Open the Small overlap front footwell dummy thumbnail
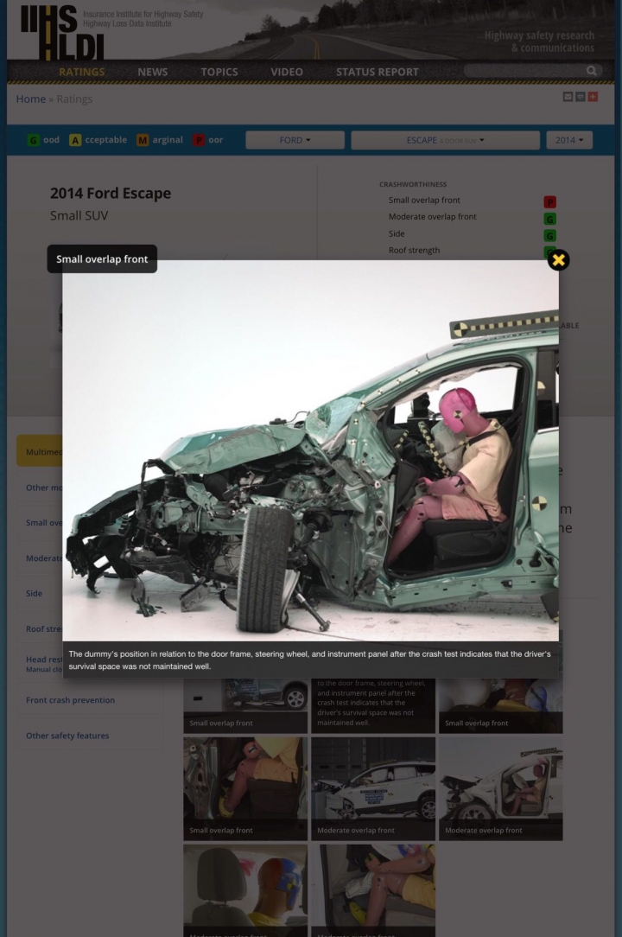The width and height of the screenshot is (622, 937). click(x=245, y=789)
